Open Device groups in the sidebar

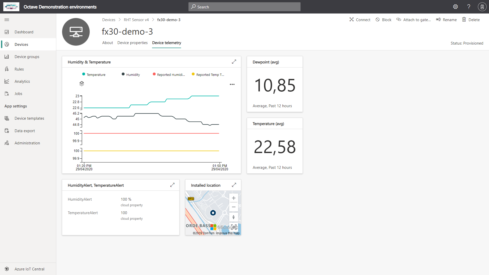point(28,57)
